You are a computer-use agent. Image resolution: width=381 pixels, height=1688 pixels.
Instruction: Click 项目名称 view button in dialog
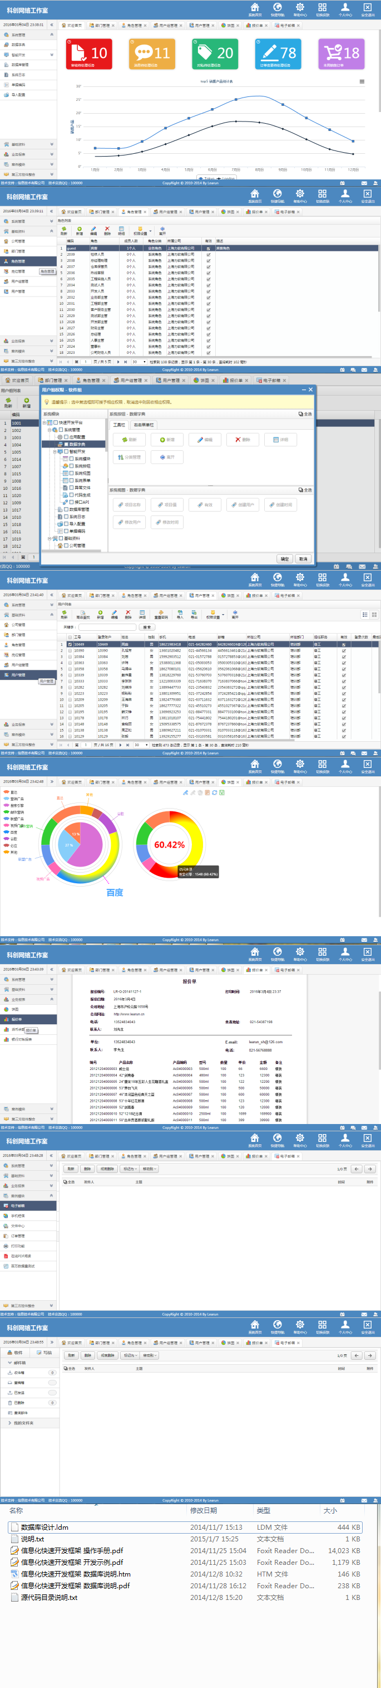coord(130,504)
